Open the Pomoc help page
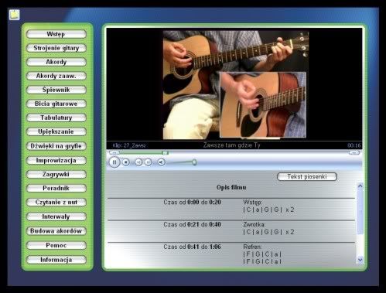 56,245
